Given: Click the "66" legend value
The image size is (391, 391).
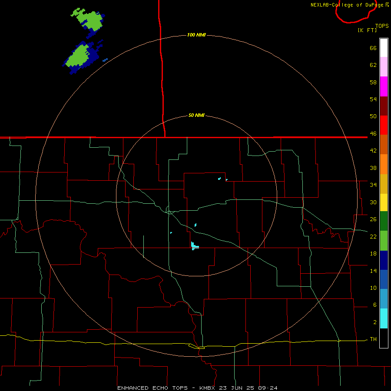Looking at the screenshot, I should (x=373, y=48).
